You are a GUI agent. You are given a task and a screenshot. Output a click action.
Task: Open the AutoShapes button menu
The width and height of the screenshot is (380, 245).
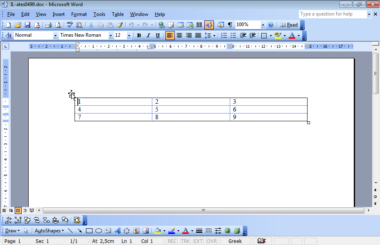[49, 231]
